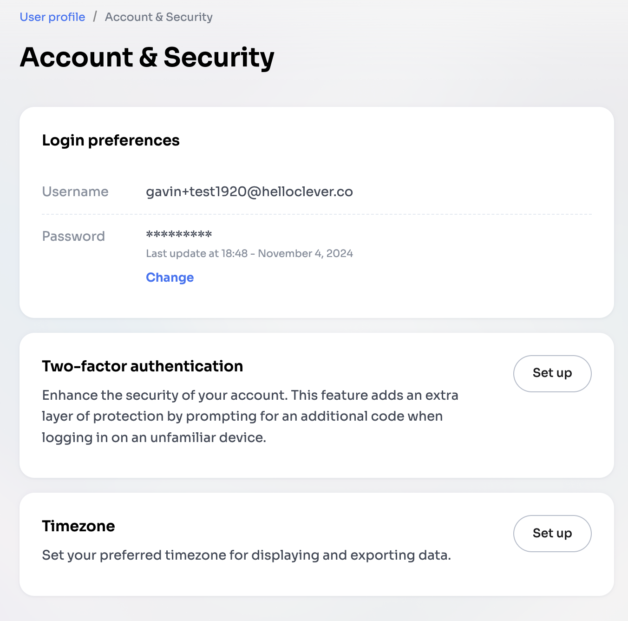The image size is (628, 621).
Task: Click the dashed divider below Username row
Action: coord(316,214)
